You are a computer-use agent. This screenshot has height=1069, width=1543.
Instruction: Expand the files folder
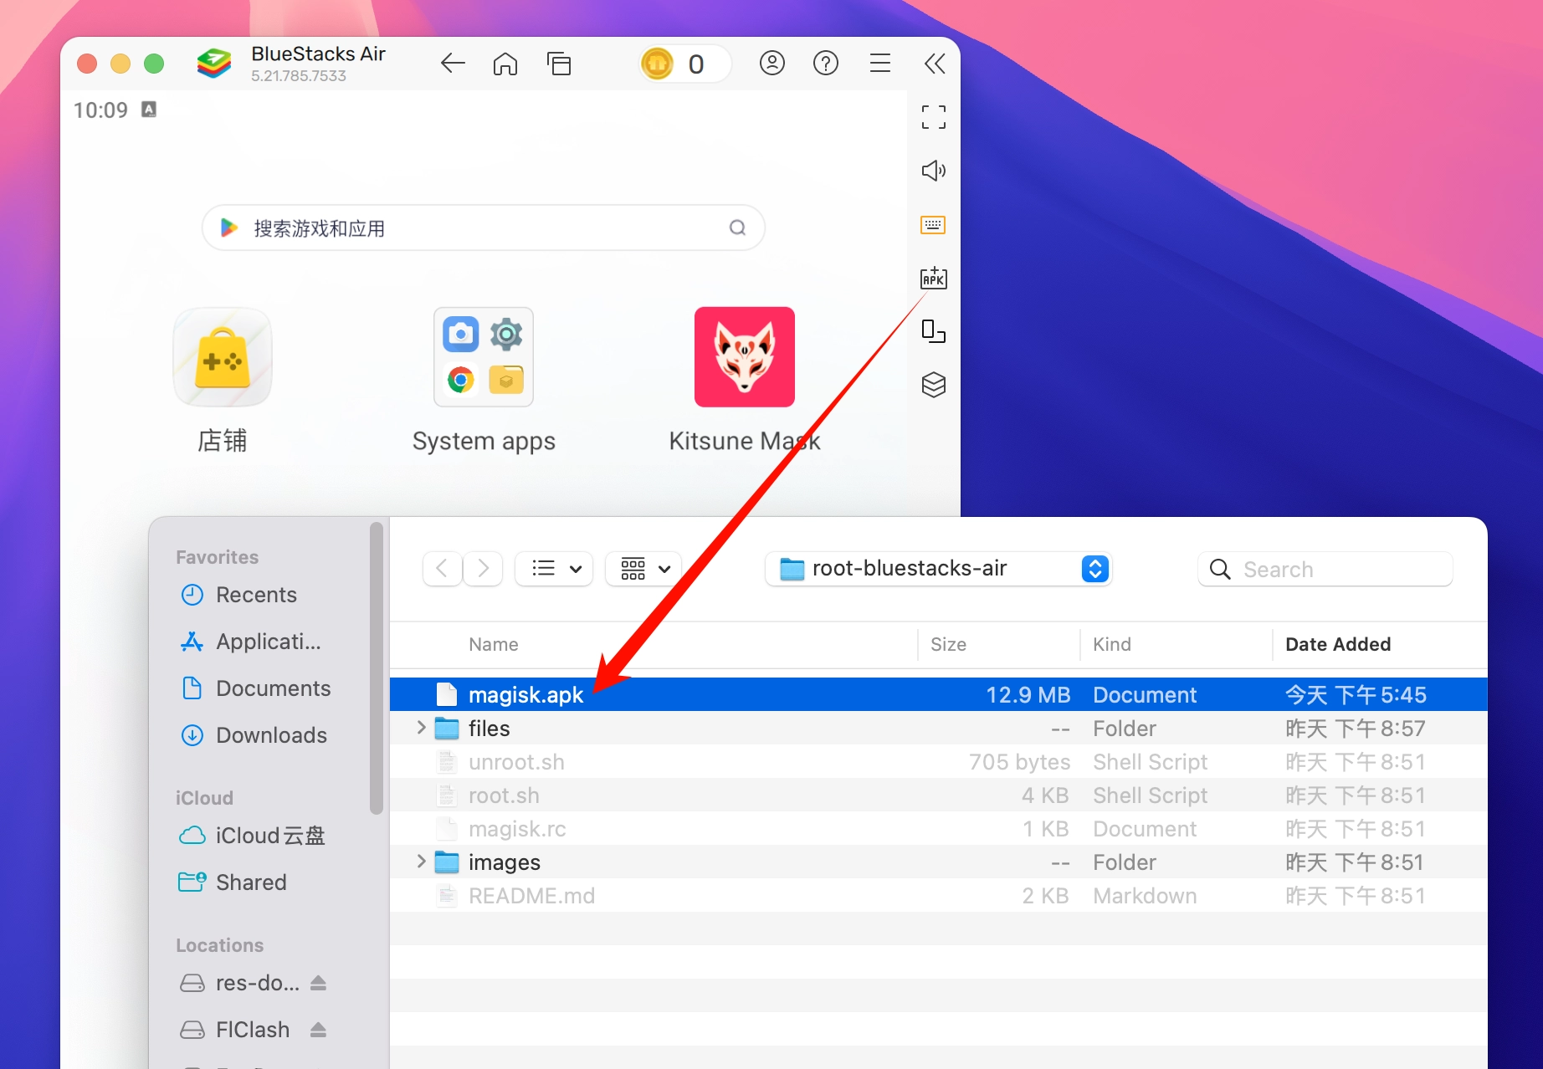click(421, 728)
